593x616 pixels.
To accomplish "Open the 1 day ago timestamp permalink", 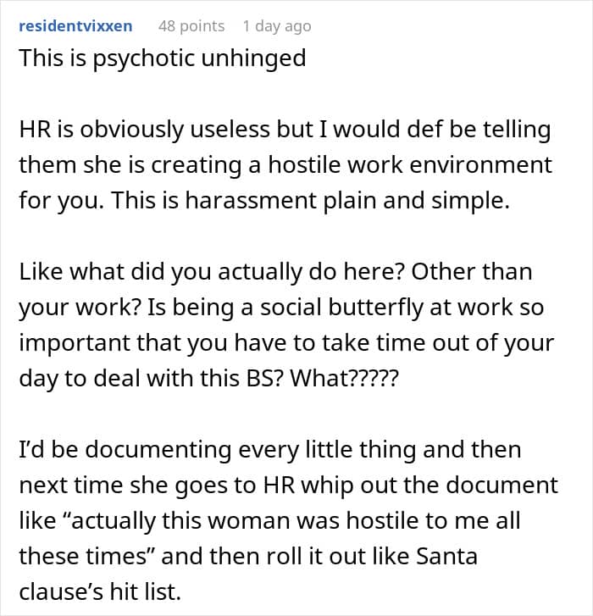I will click(x=277, y=26).
